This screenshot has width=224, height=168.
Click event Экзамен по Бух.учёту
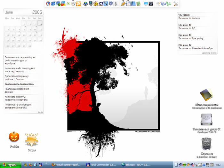191,38
